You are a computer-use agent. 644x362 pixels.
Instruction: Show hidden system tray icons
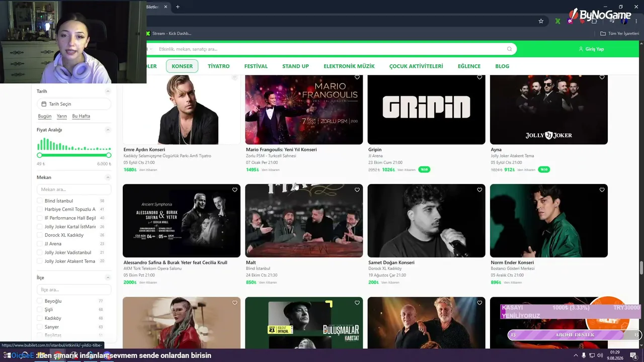tap(576, 355)
